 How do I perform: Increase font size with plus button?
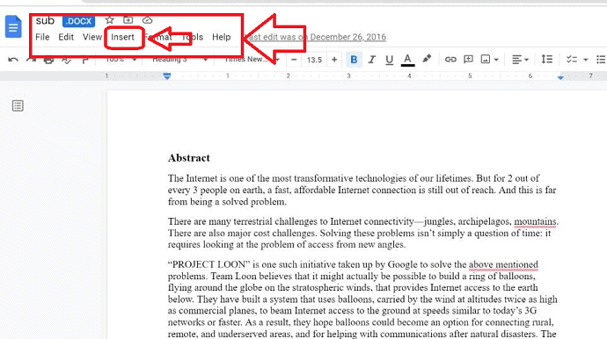coord(334,60)
